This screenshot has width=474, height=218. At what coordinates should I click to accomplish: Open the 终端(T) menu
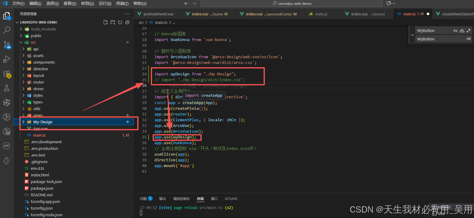pyautogui.click(x=122, y=4)
